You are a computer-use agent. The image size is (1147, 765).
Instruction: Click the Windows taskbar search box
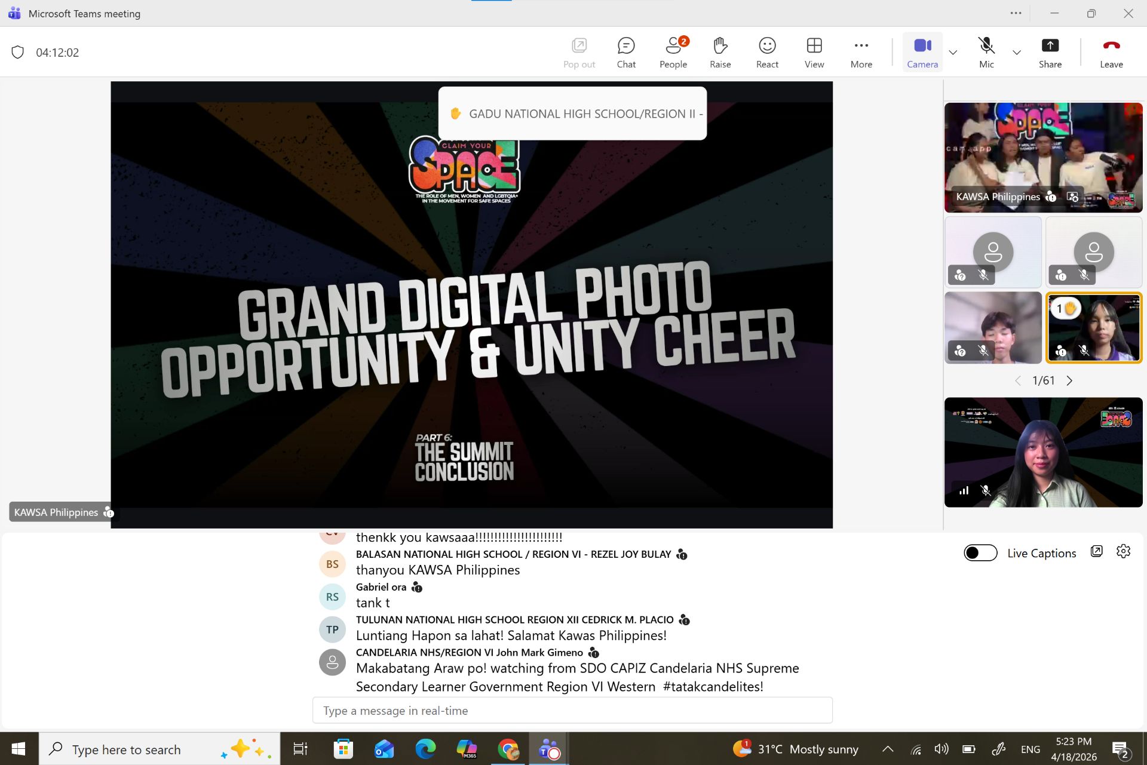coord(160,749)
